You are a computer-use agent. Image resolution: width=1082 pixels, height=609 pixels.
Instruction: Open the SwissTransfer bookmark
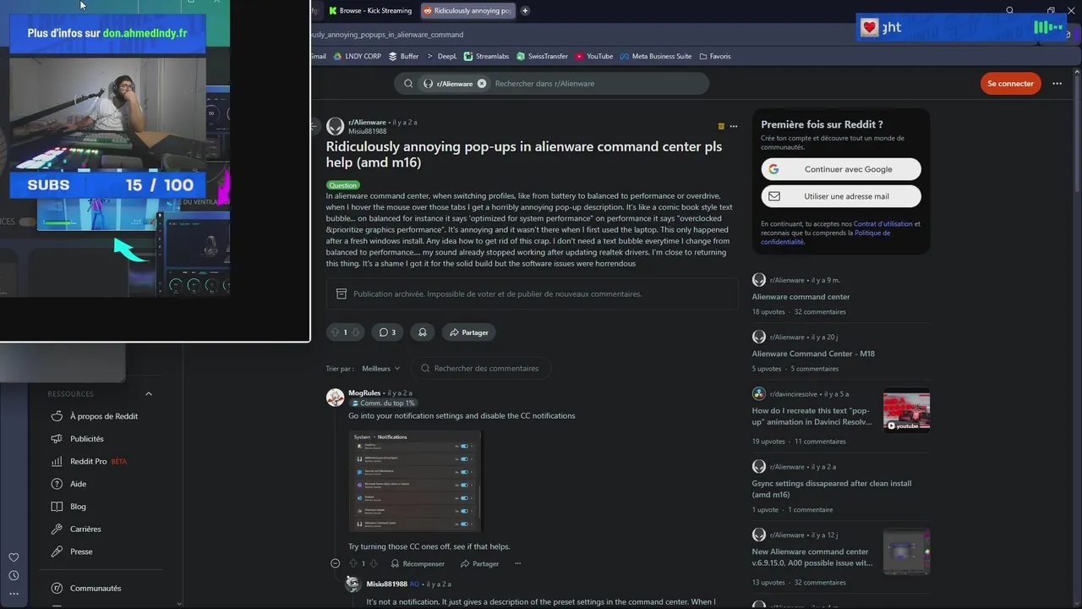coord(542,57)
